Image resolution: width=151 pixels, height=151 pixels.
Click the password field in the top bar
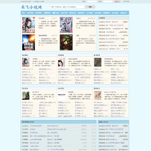pyautogui.click(x=108, y=2)
